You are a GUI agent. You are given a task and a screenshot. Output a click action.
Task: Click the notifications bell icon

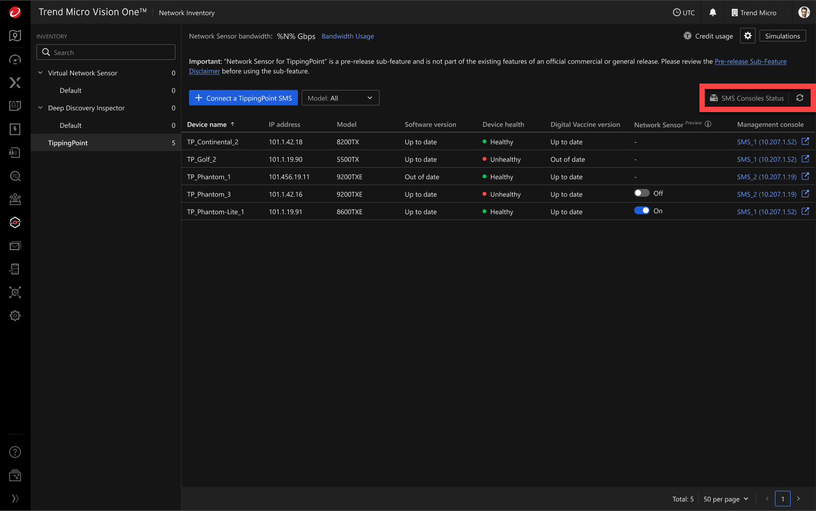[x=712, y=12]
